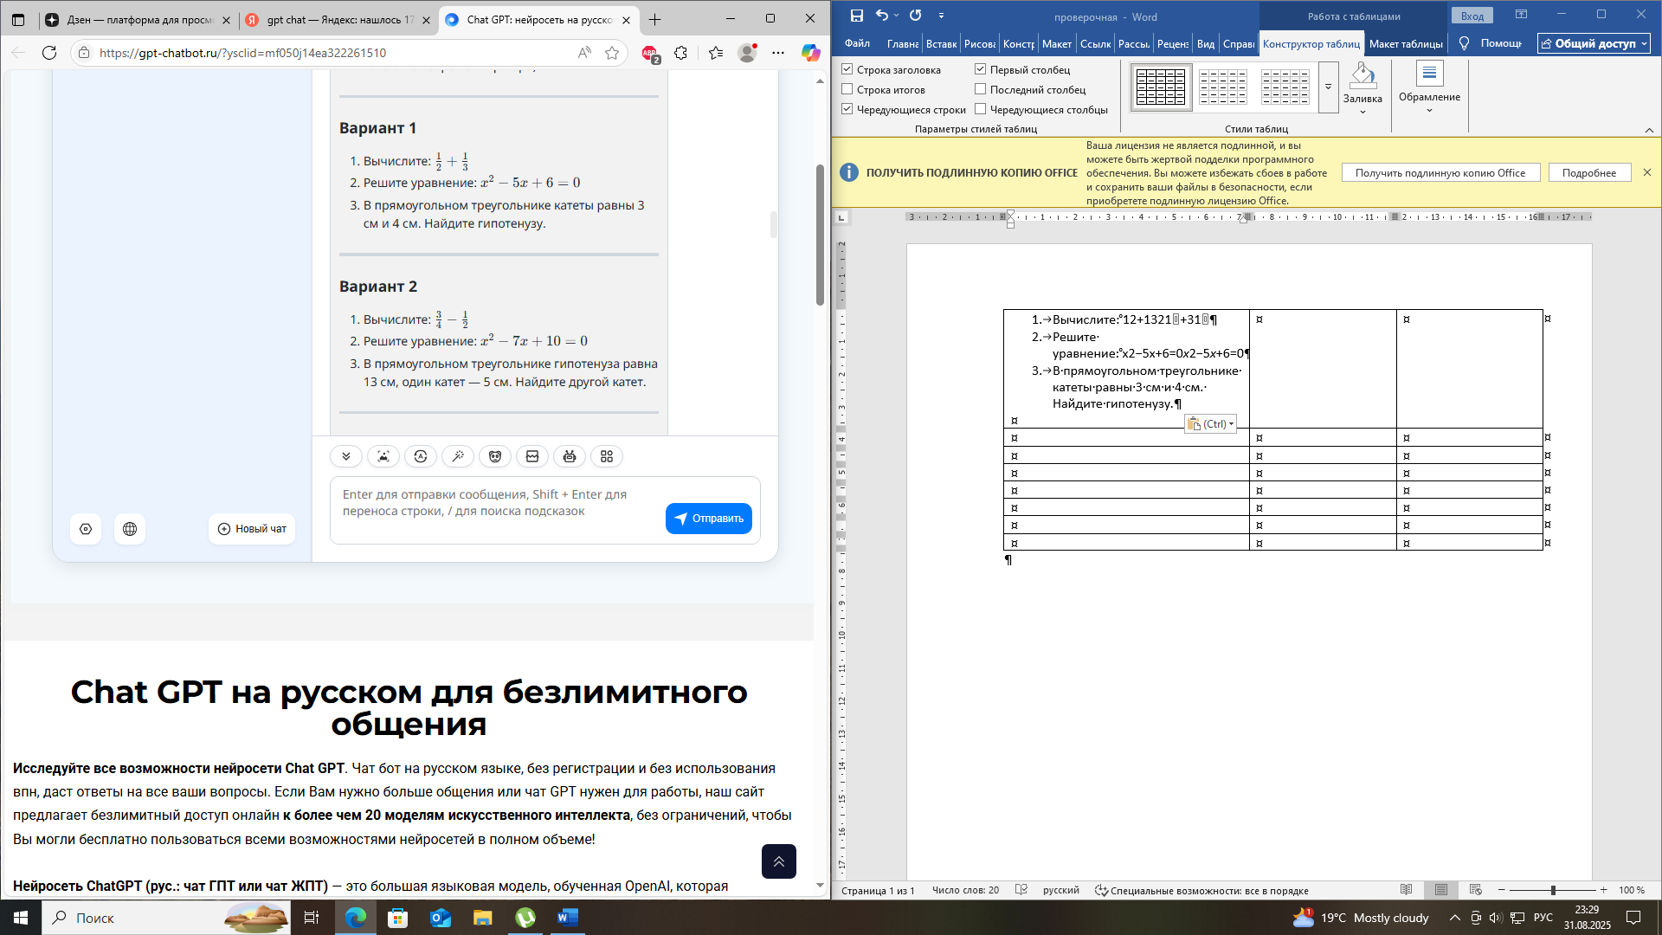Start a new chat with Новый чат

pos(252,529)
